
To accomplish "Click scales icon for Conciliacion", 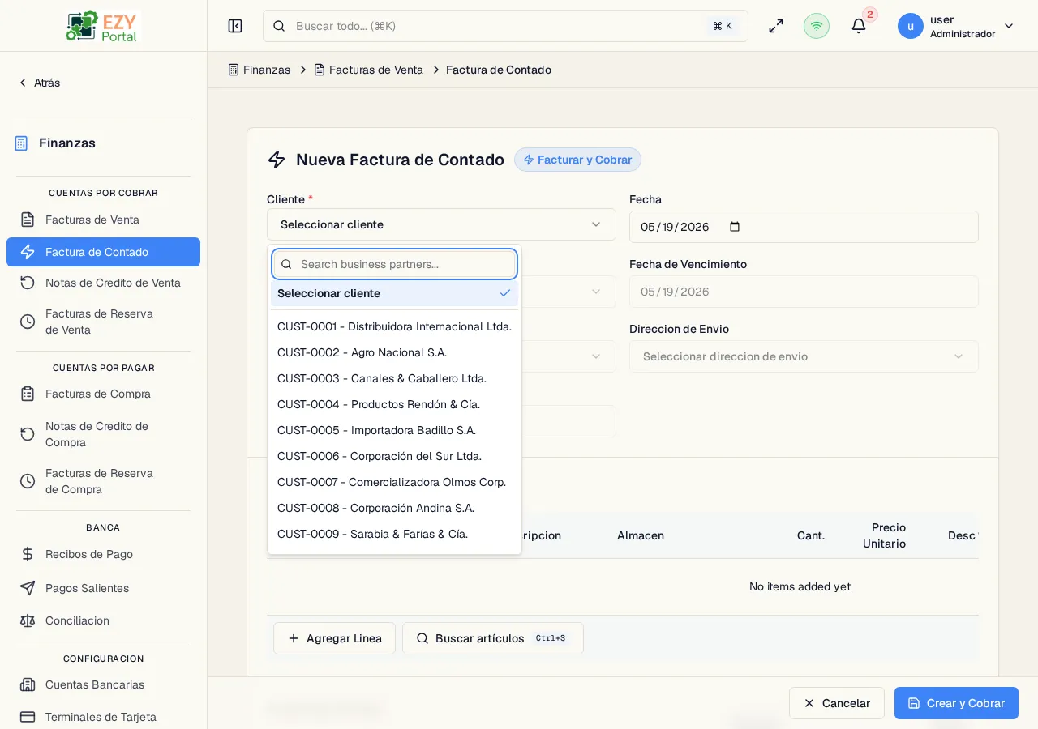I will click(28, 620).
